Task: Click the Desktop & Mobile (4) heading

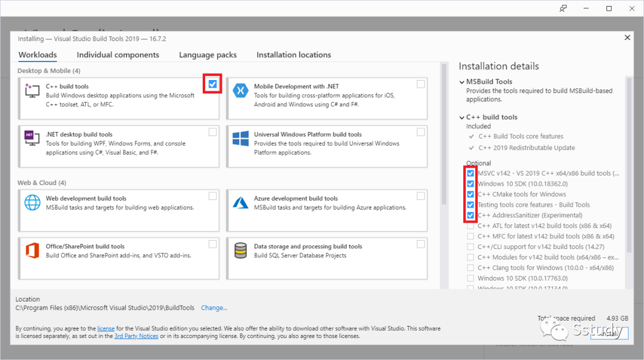Action: 49,71
